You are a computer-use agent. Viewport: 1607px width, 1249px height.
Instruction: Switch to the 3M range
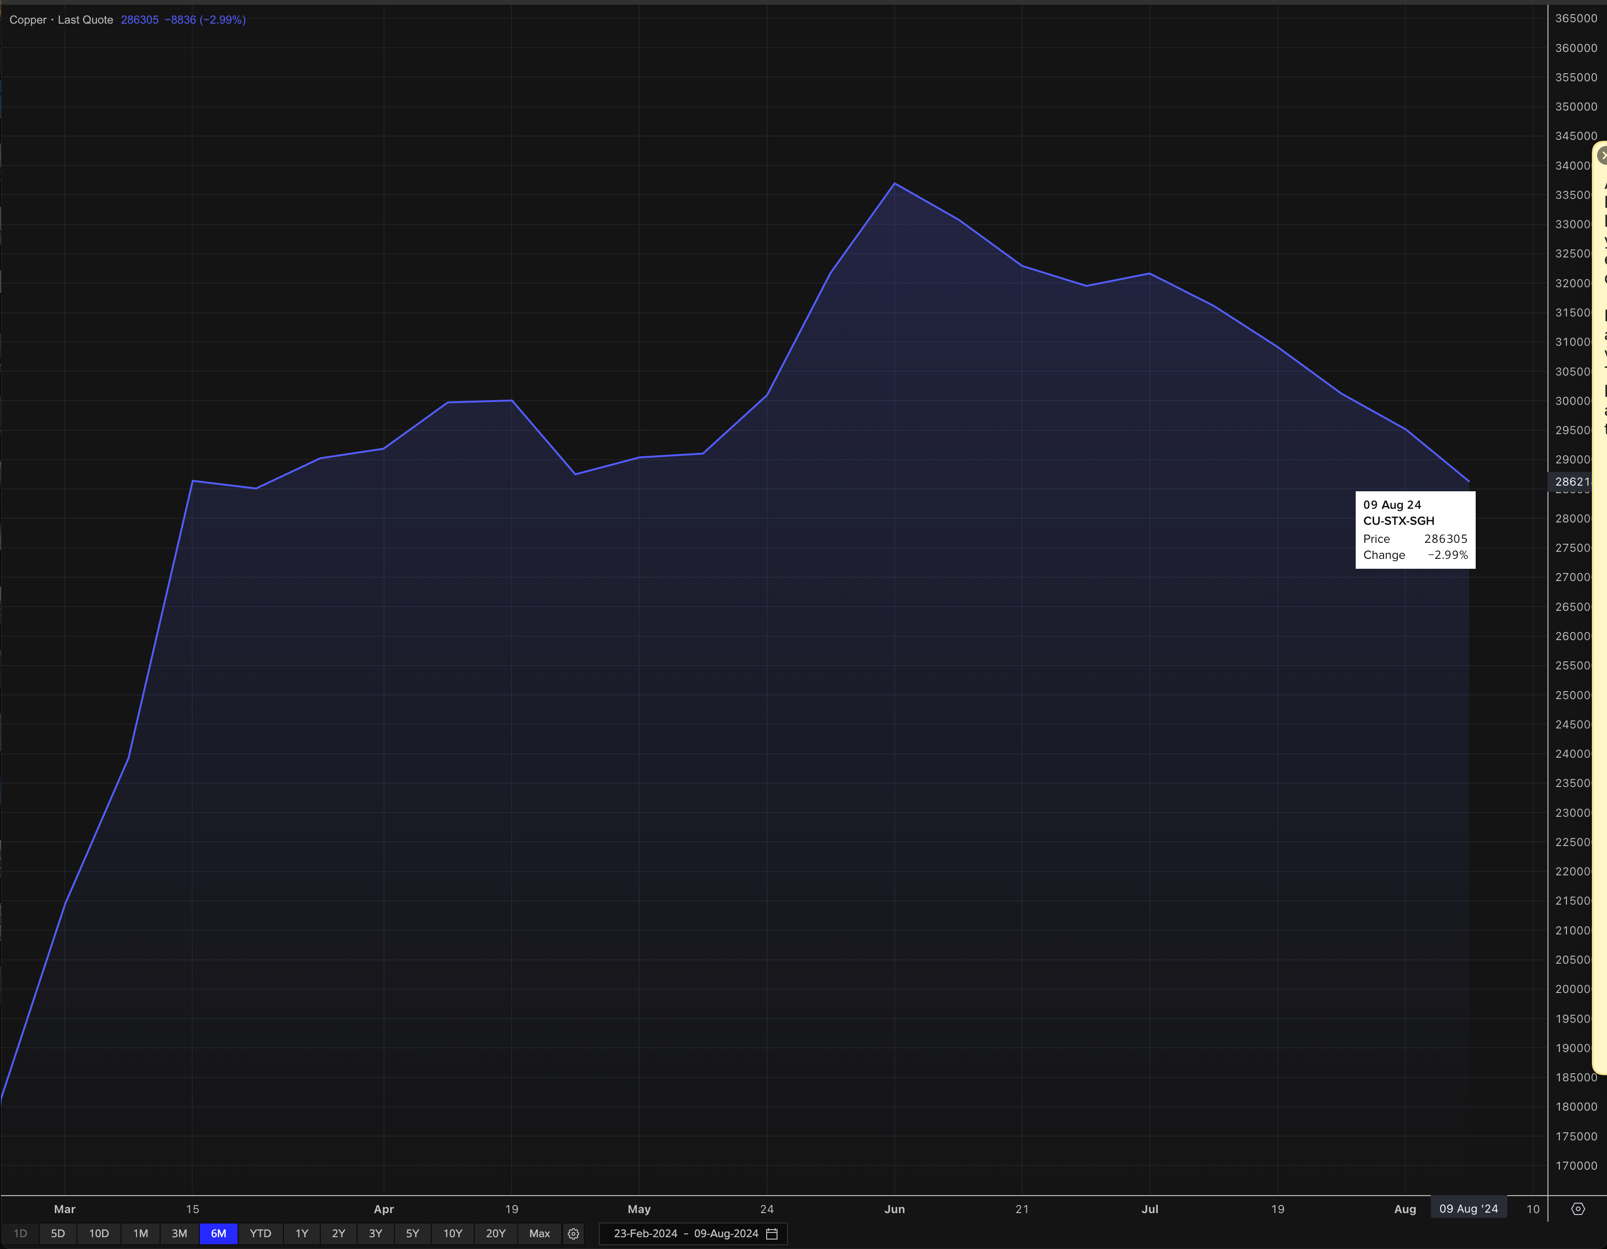point(180,1233)
